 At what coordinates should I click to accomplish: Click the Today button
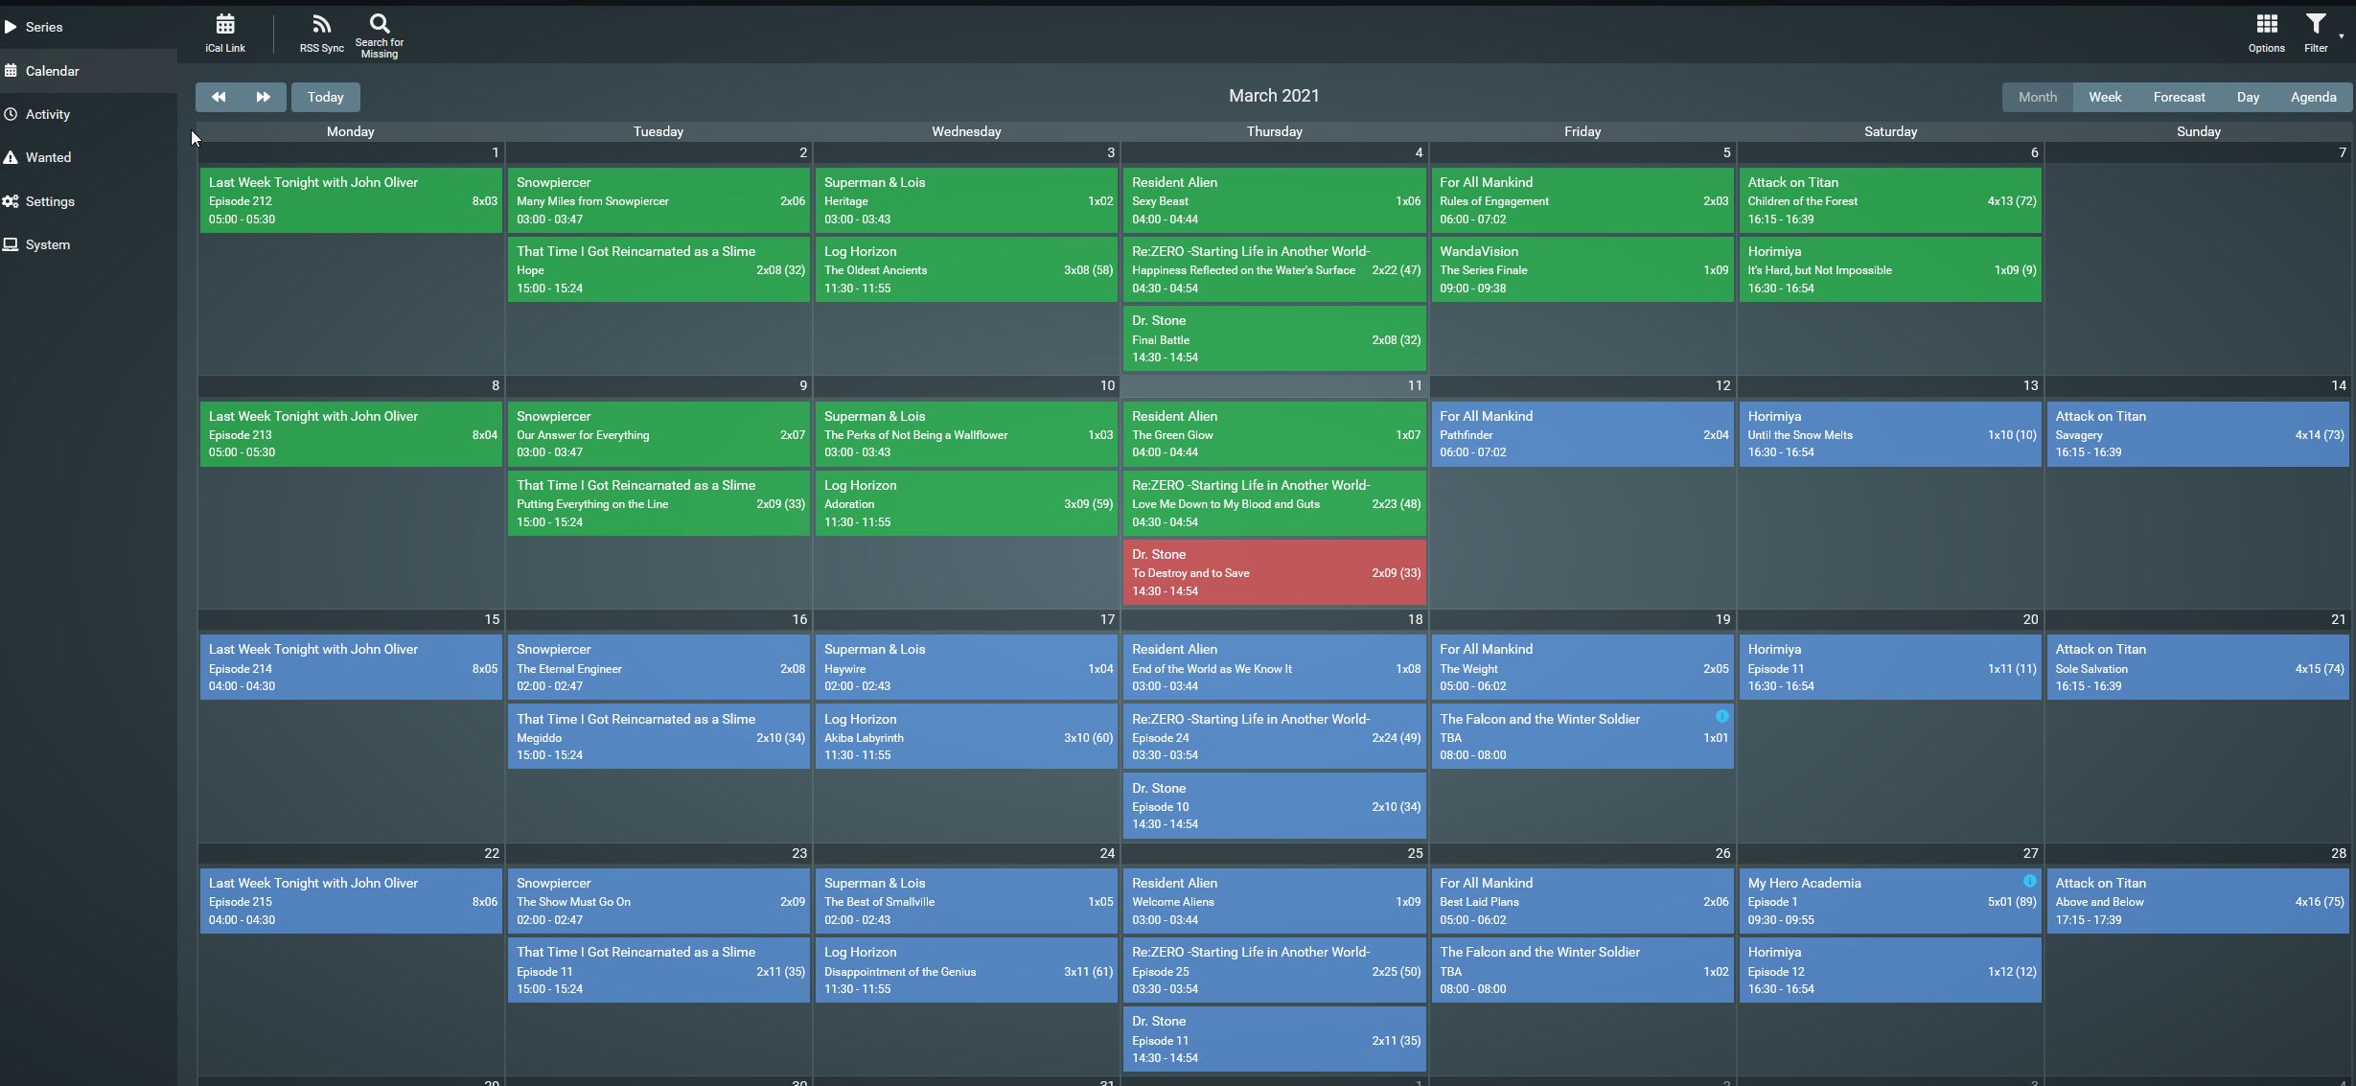point(326,97)
